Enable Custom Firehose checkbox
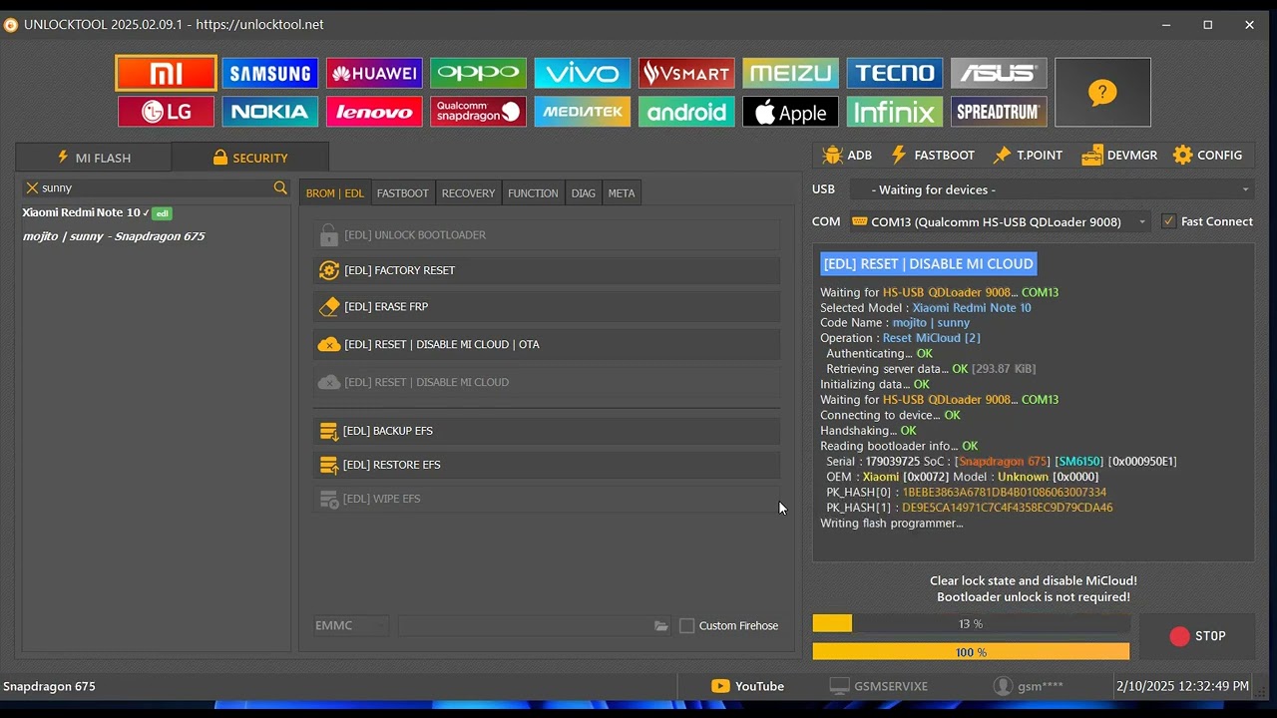This screenshot has height=718, width=1277. (x=687, y=625)
